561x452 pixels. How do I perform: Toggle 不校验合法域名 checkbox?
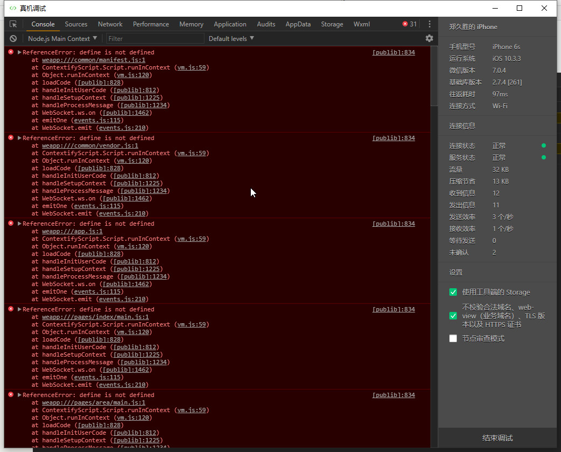coord(453,316)
